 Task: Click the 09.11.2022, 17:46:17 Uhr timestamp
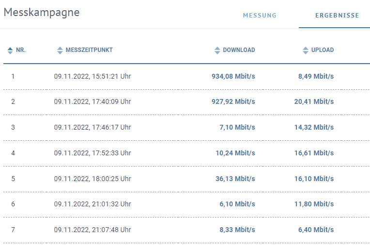click(x=92, y=127)
